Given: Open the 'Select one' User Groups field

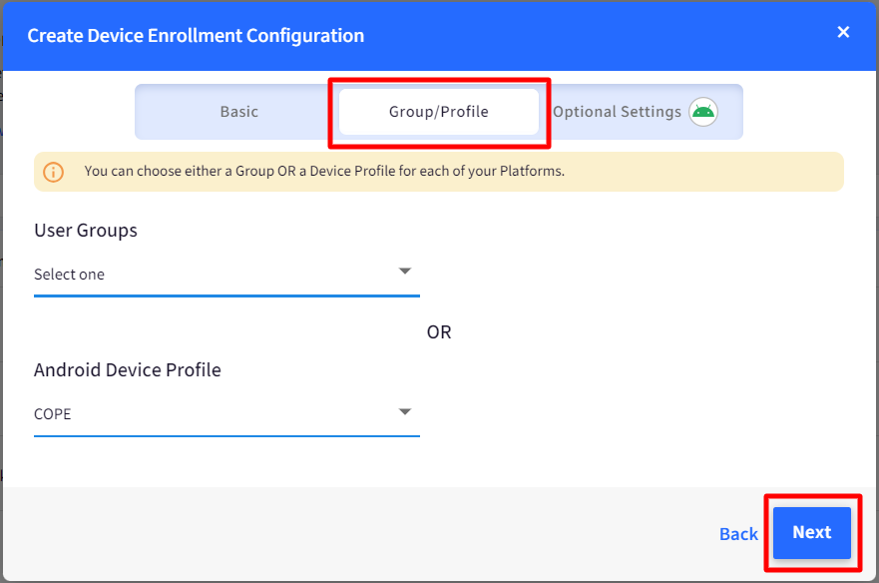Looking at the screenshot, I should tap(226, 275).
